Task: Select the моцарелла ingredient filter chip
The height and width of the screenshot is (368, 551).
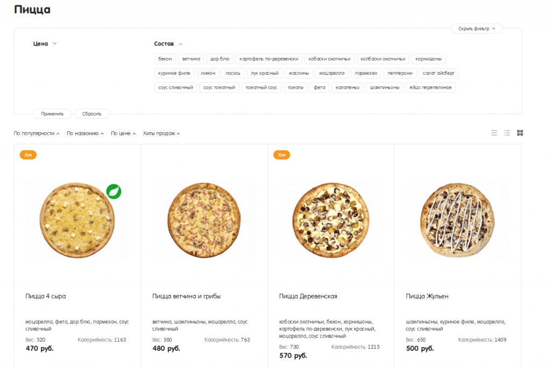Action: 331,73
